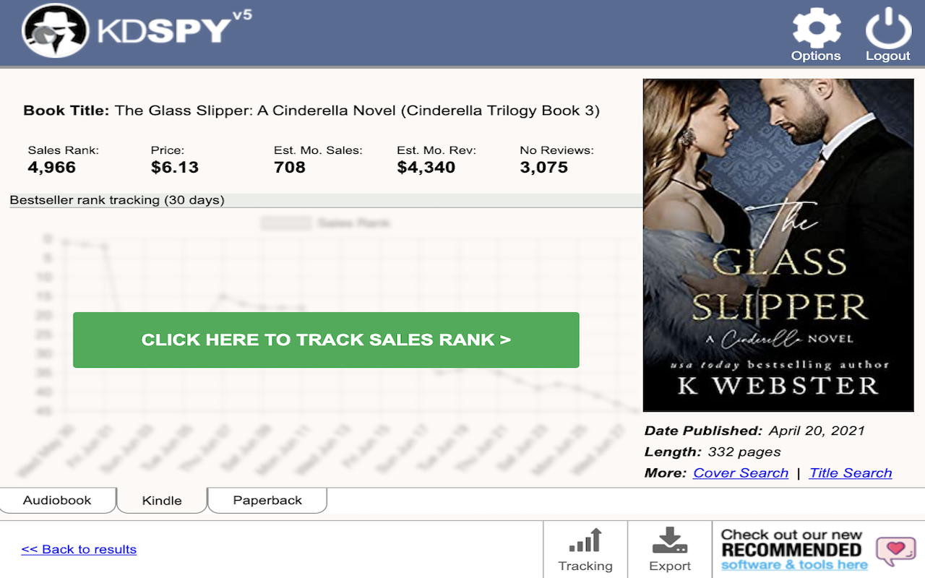This screenshot has width=925, height=578.
Task: Open the Kindle tab
Action: point(161,500)
